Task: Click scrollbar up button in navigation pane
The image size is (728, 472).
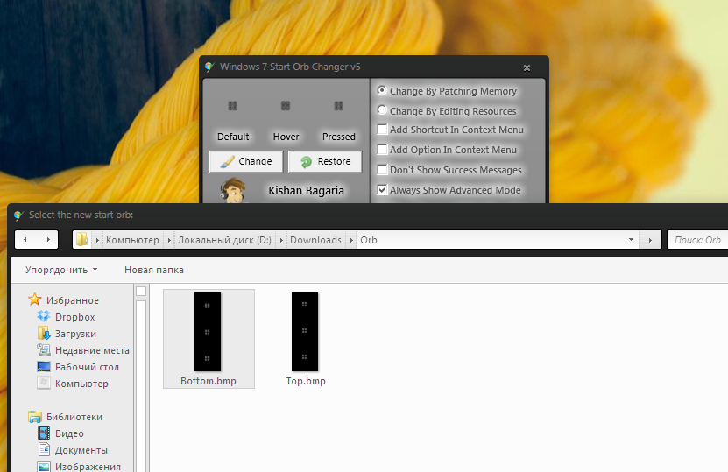Action: [x=141, y=291]
